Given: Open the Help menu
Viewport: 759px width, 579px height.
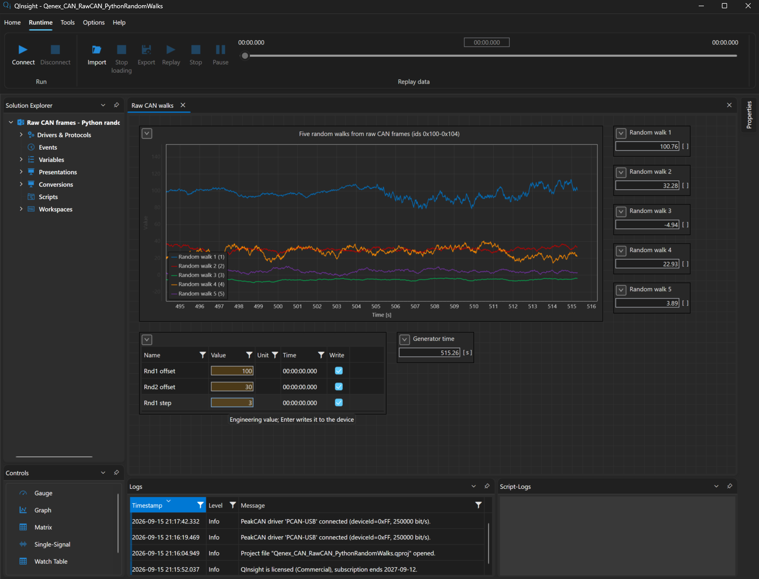Looking at the screenshot, I should click(x=119, y=23).
